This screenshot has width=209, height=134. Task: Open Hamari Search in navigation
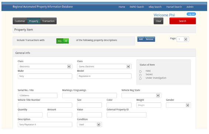[x=174, y=7]
